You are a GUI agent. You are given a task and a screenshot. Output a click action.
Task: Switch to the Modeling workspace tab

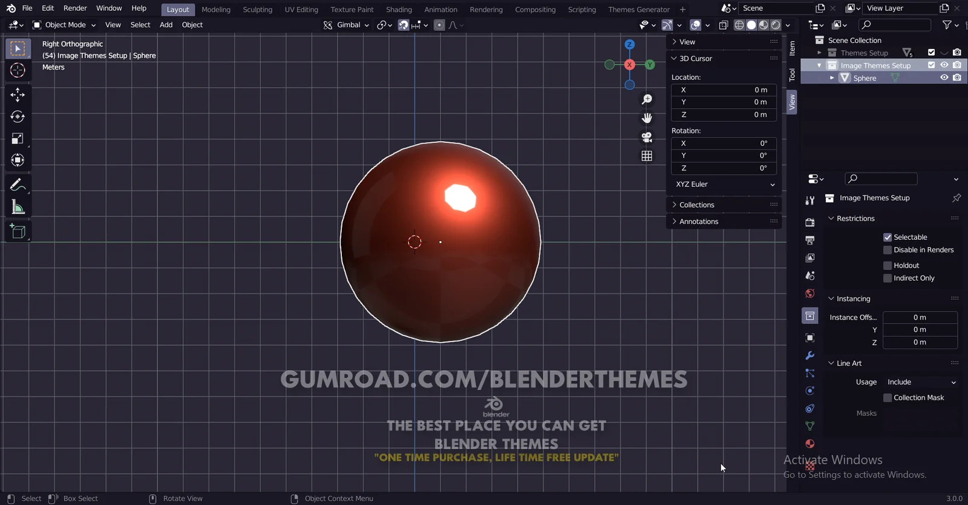coord(216,10)
